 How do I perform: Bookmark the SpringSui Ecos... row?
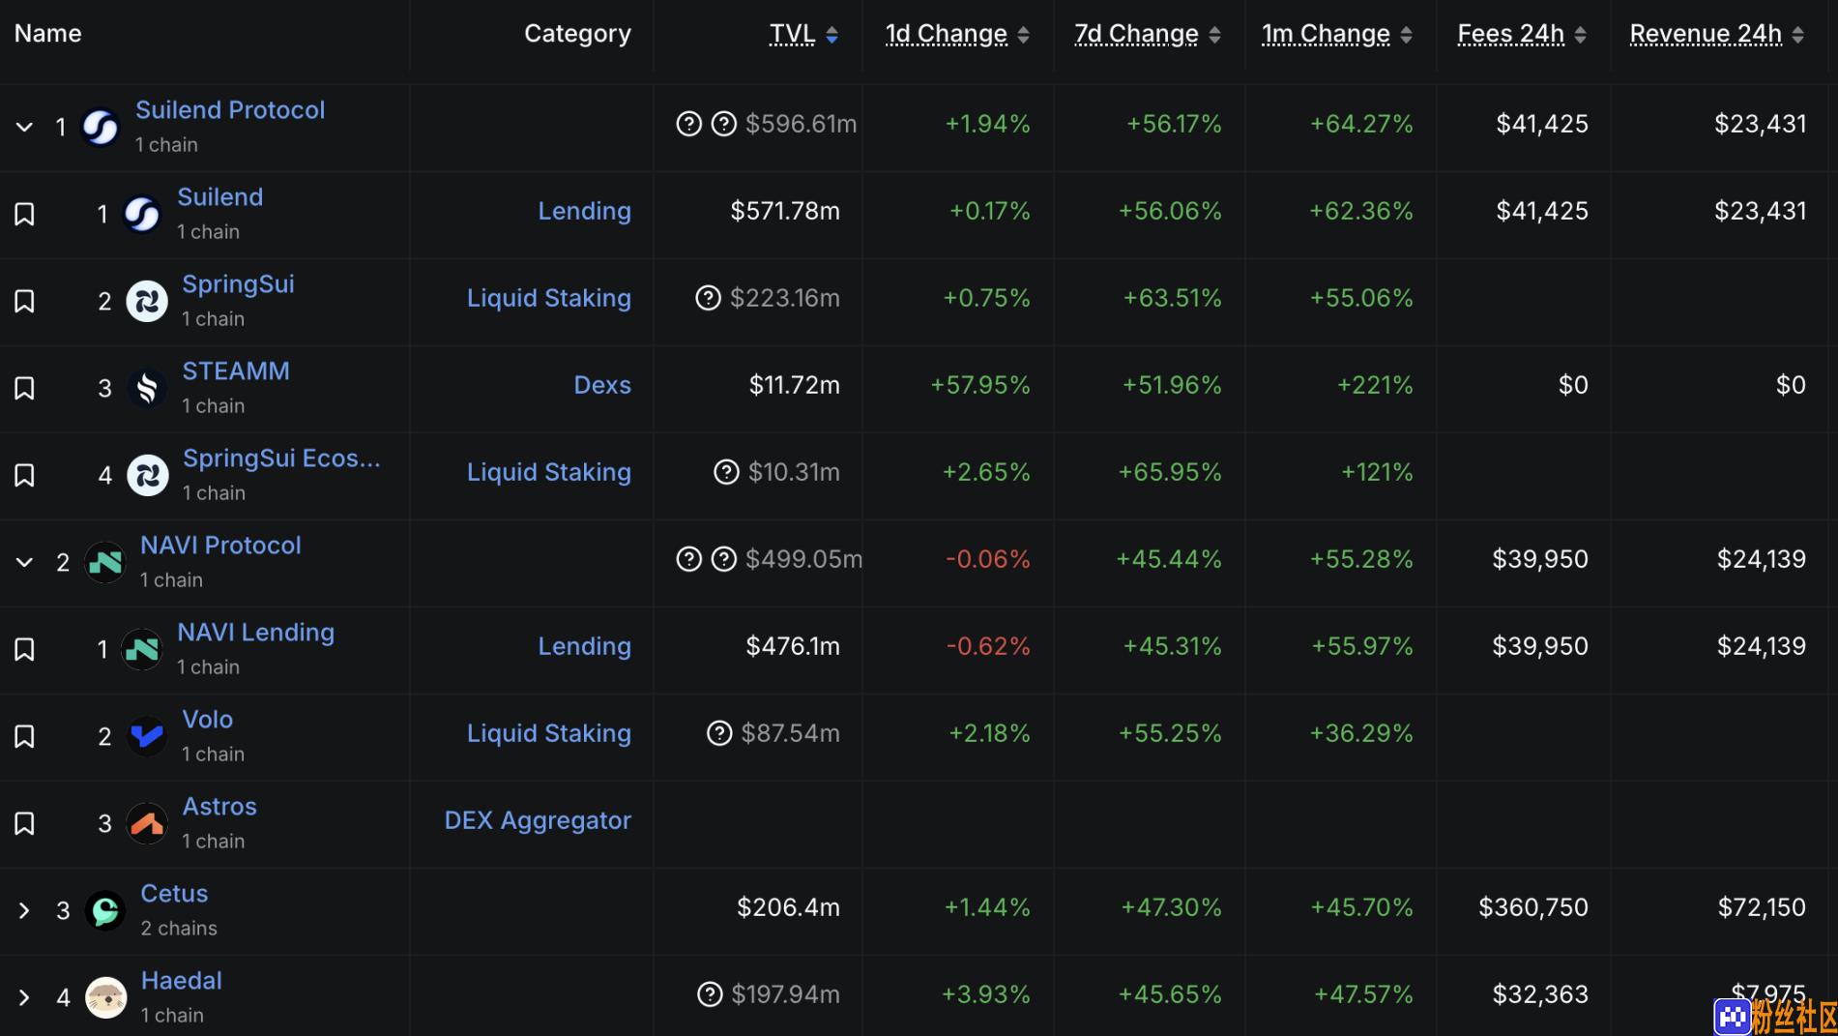pyautogui.click(x=24, y=475)
